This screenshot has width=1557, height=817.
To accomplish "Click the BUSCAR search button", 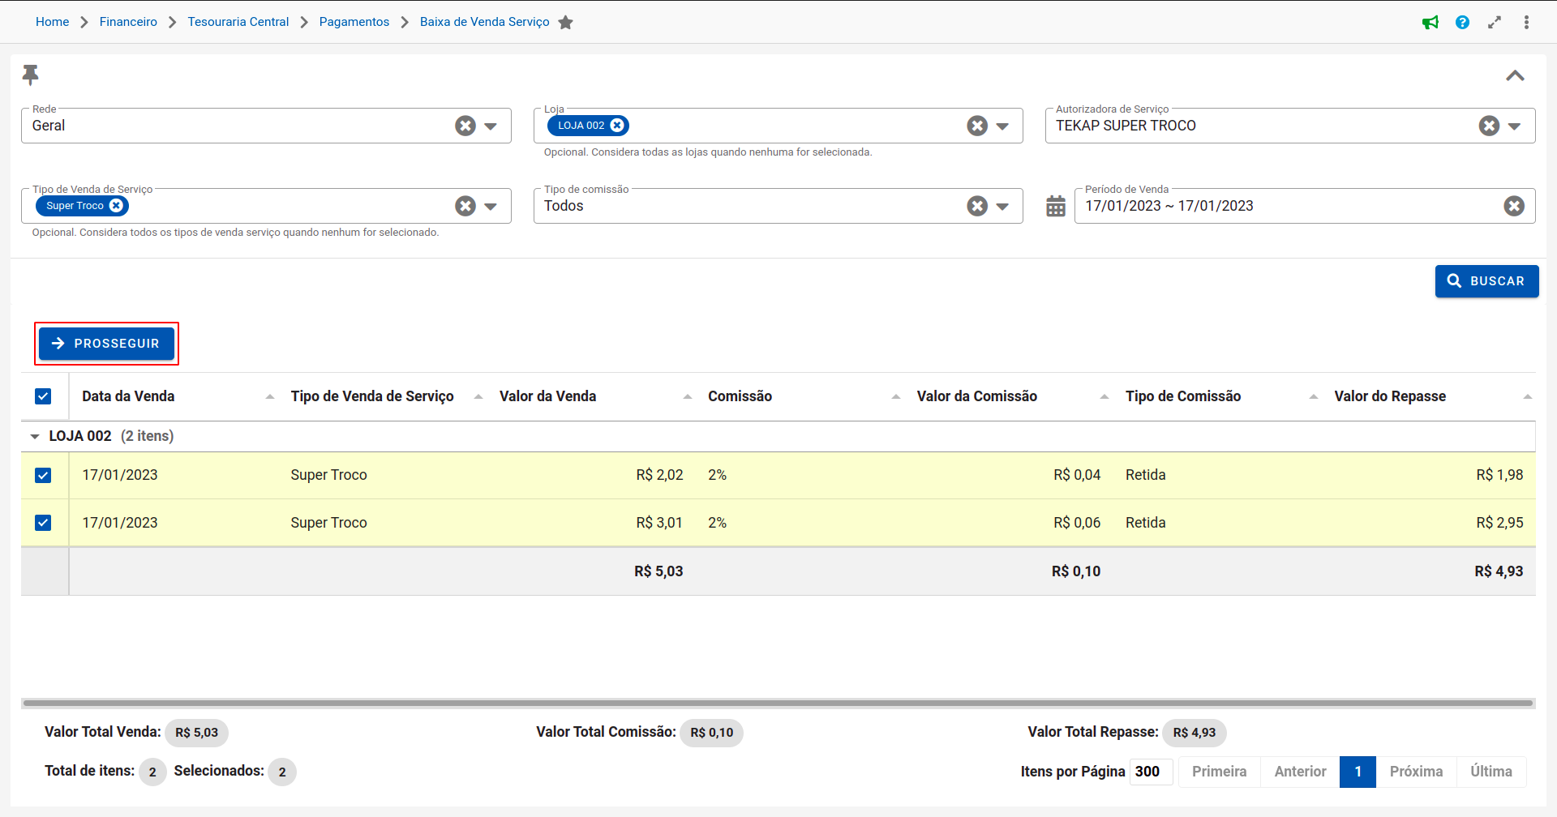I will (1486, 281).
